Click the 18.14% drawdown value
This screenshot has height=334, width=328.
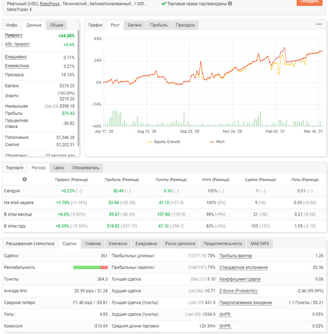click(x=68, y=75)
